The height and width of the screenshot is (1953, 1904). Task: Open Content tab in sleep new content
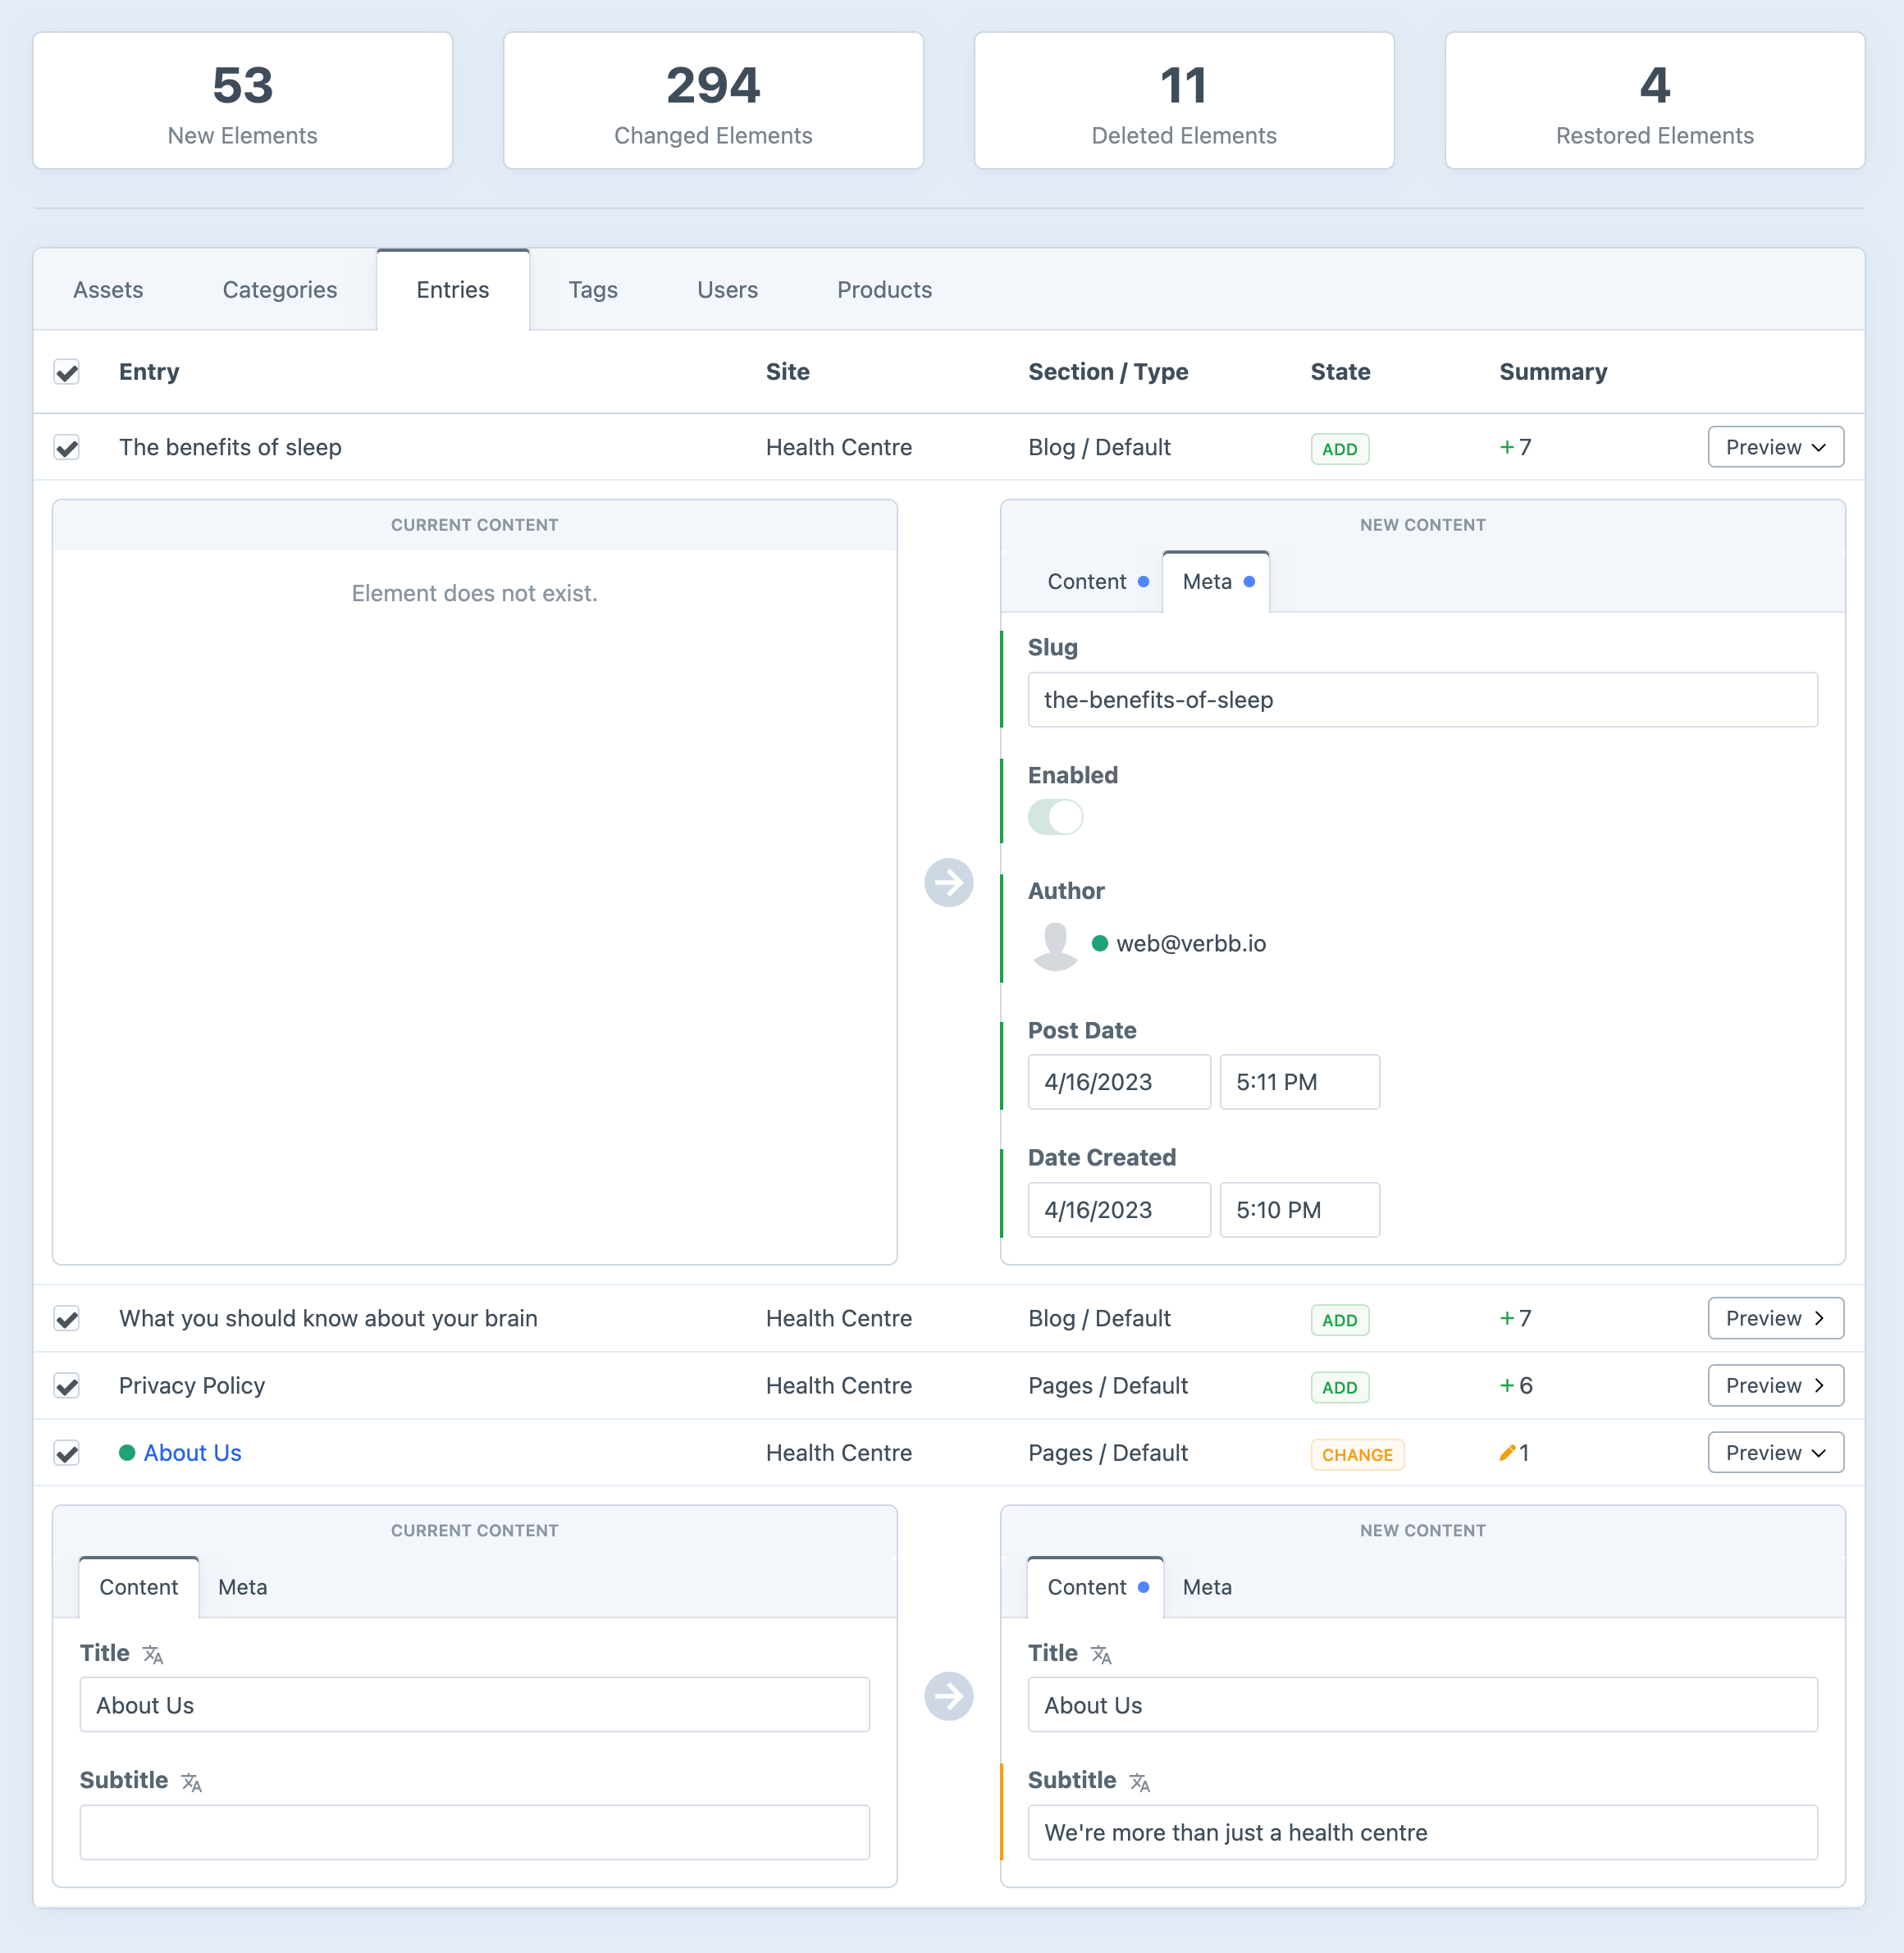click(1087, 582)
